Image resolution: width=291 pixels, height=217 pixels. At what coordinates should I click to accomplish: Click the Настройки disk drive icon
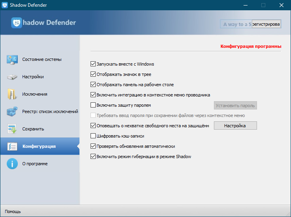12,77
